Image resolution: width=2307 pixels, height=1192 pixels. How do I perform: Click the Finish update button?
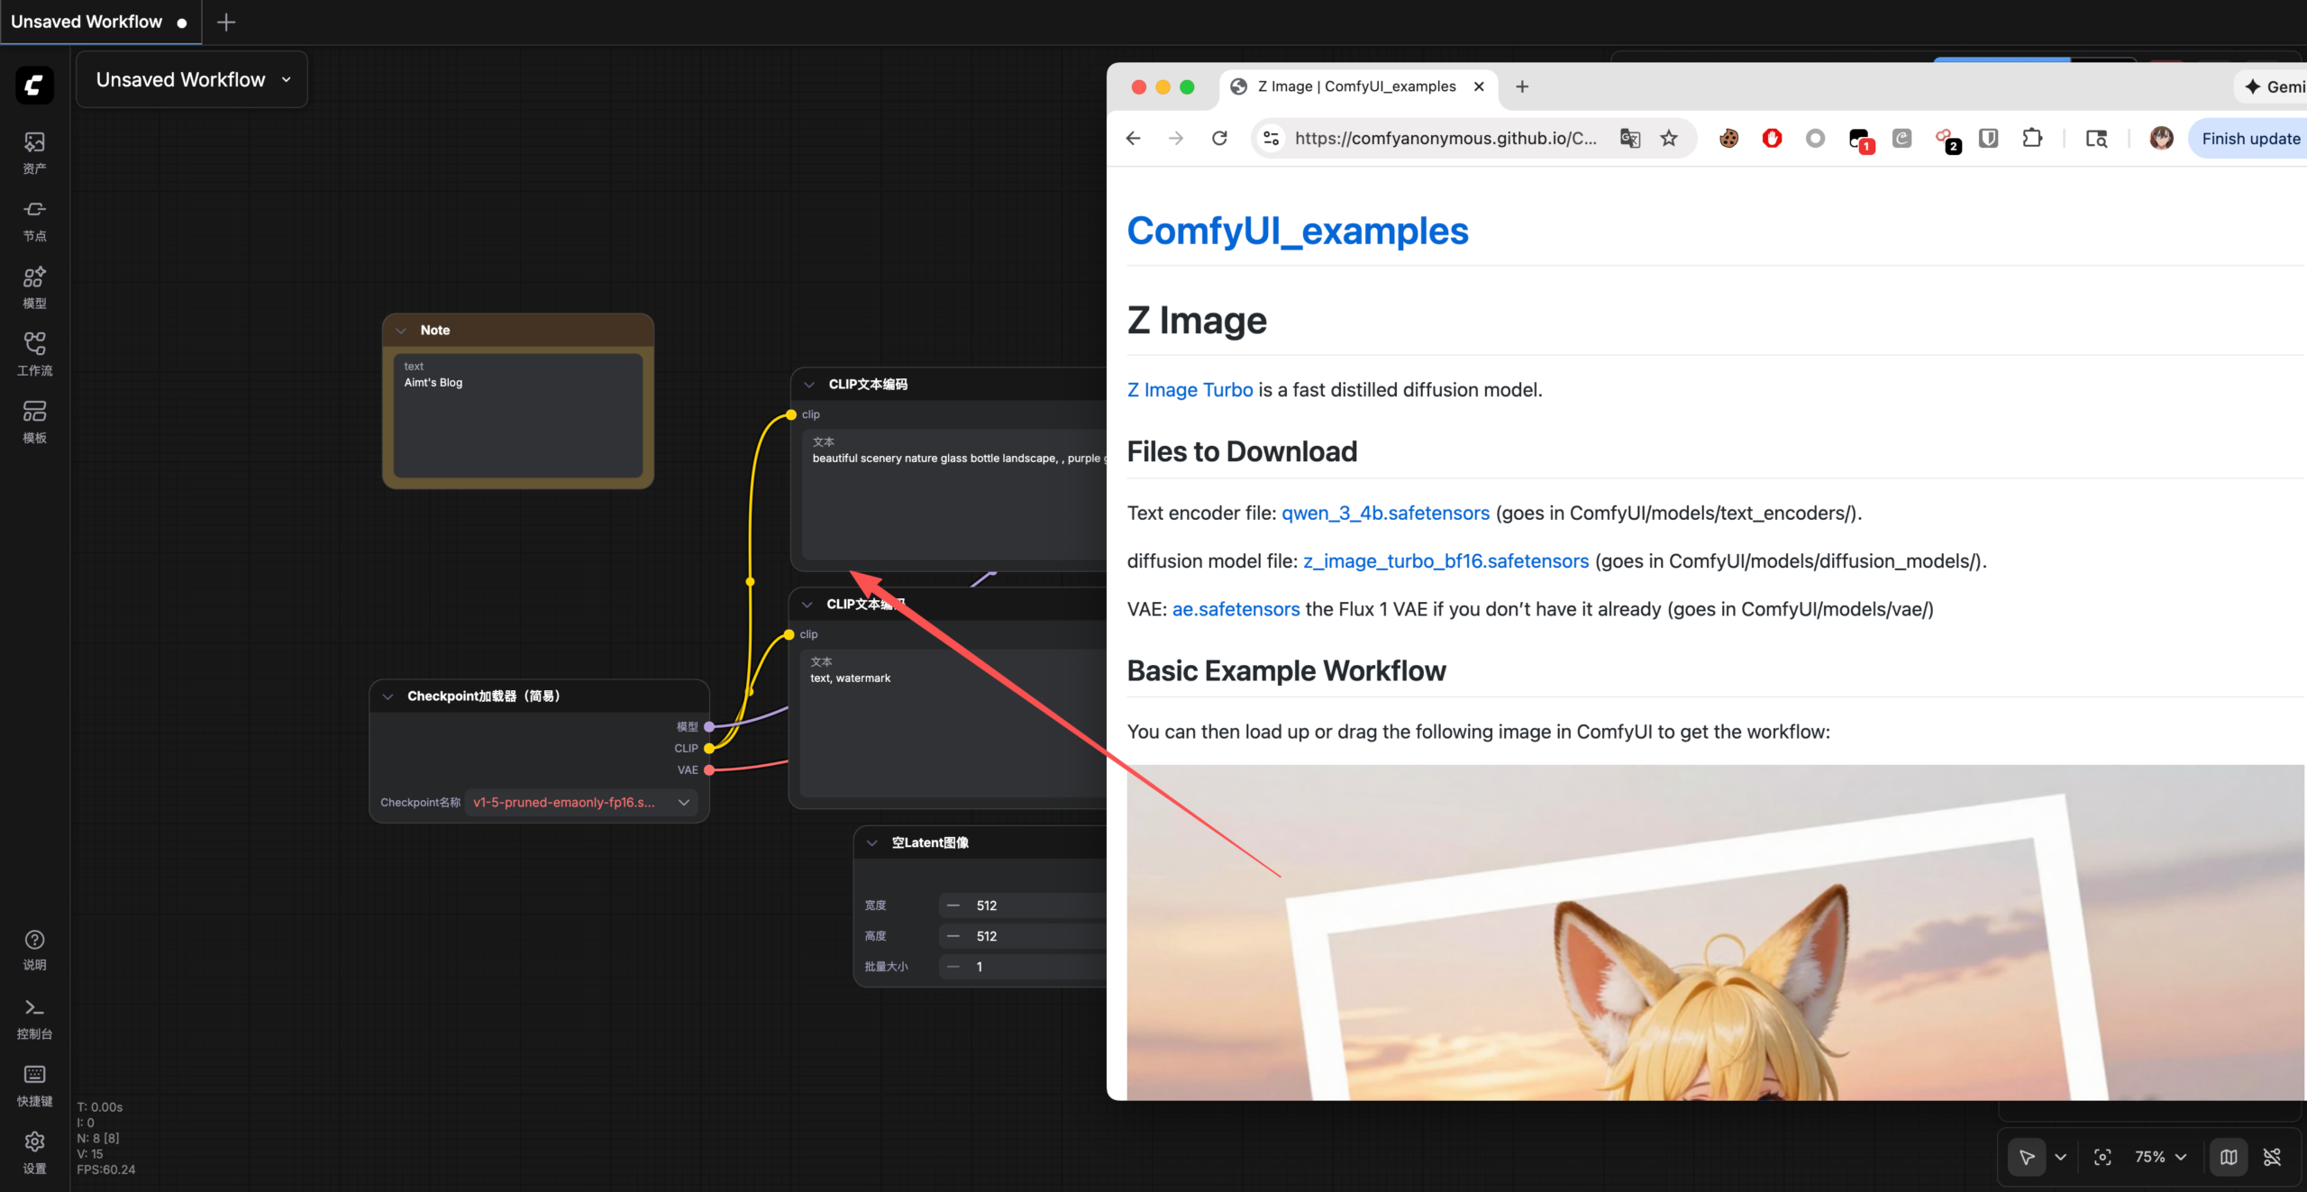[x=2250, y=139]
